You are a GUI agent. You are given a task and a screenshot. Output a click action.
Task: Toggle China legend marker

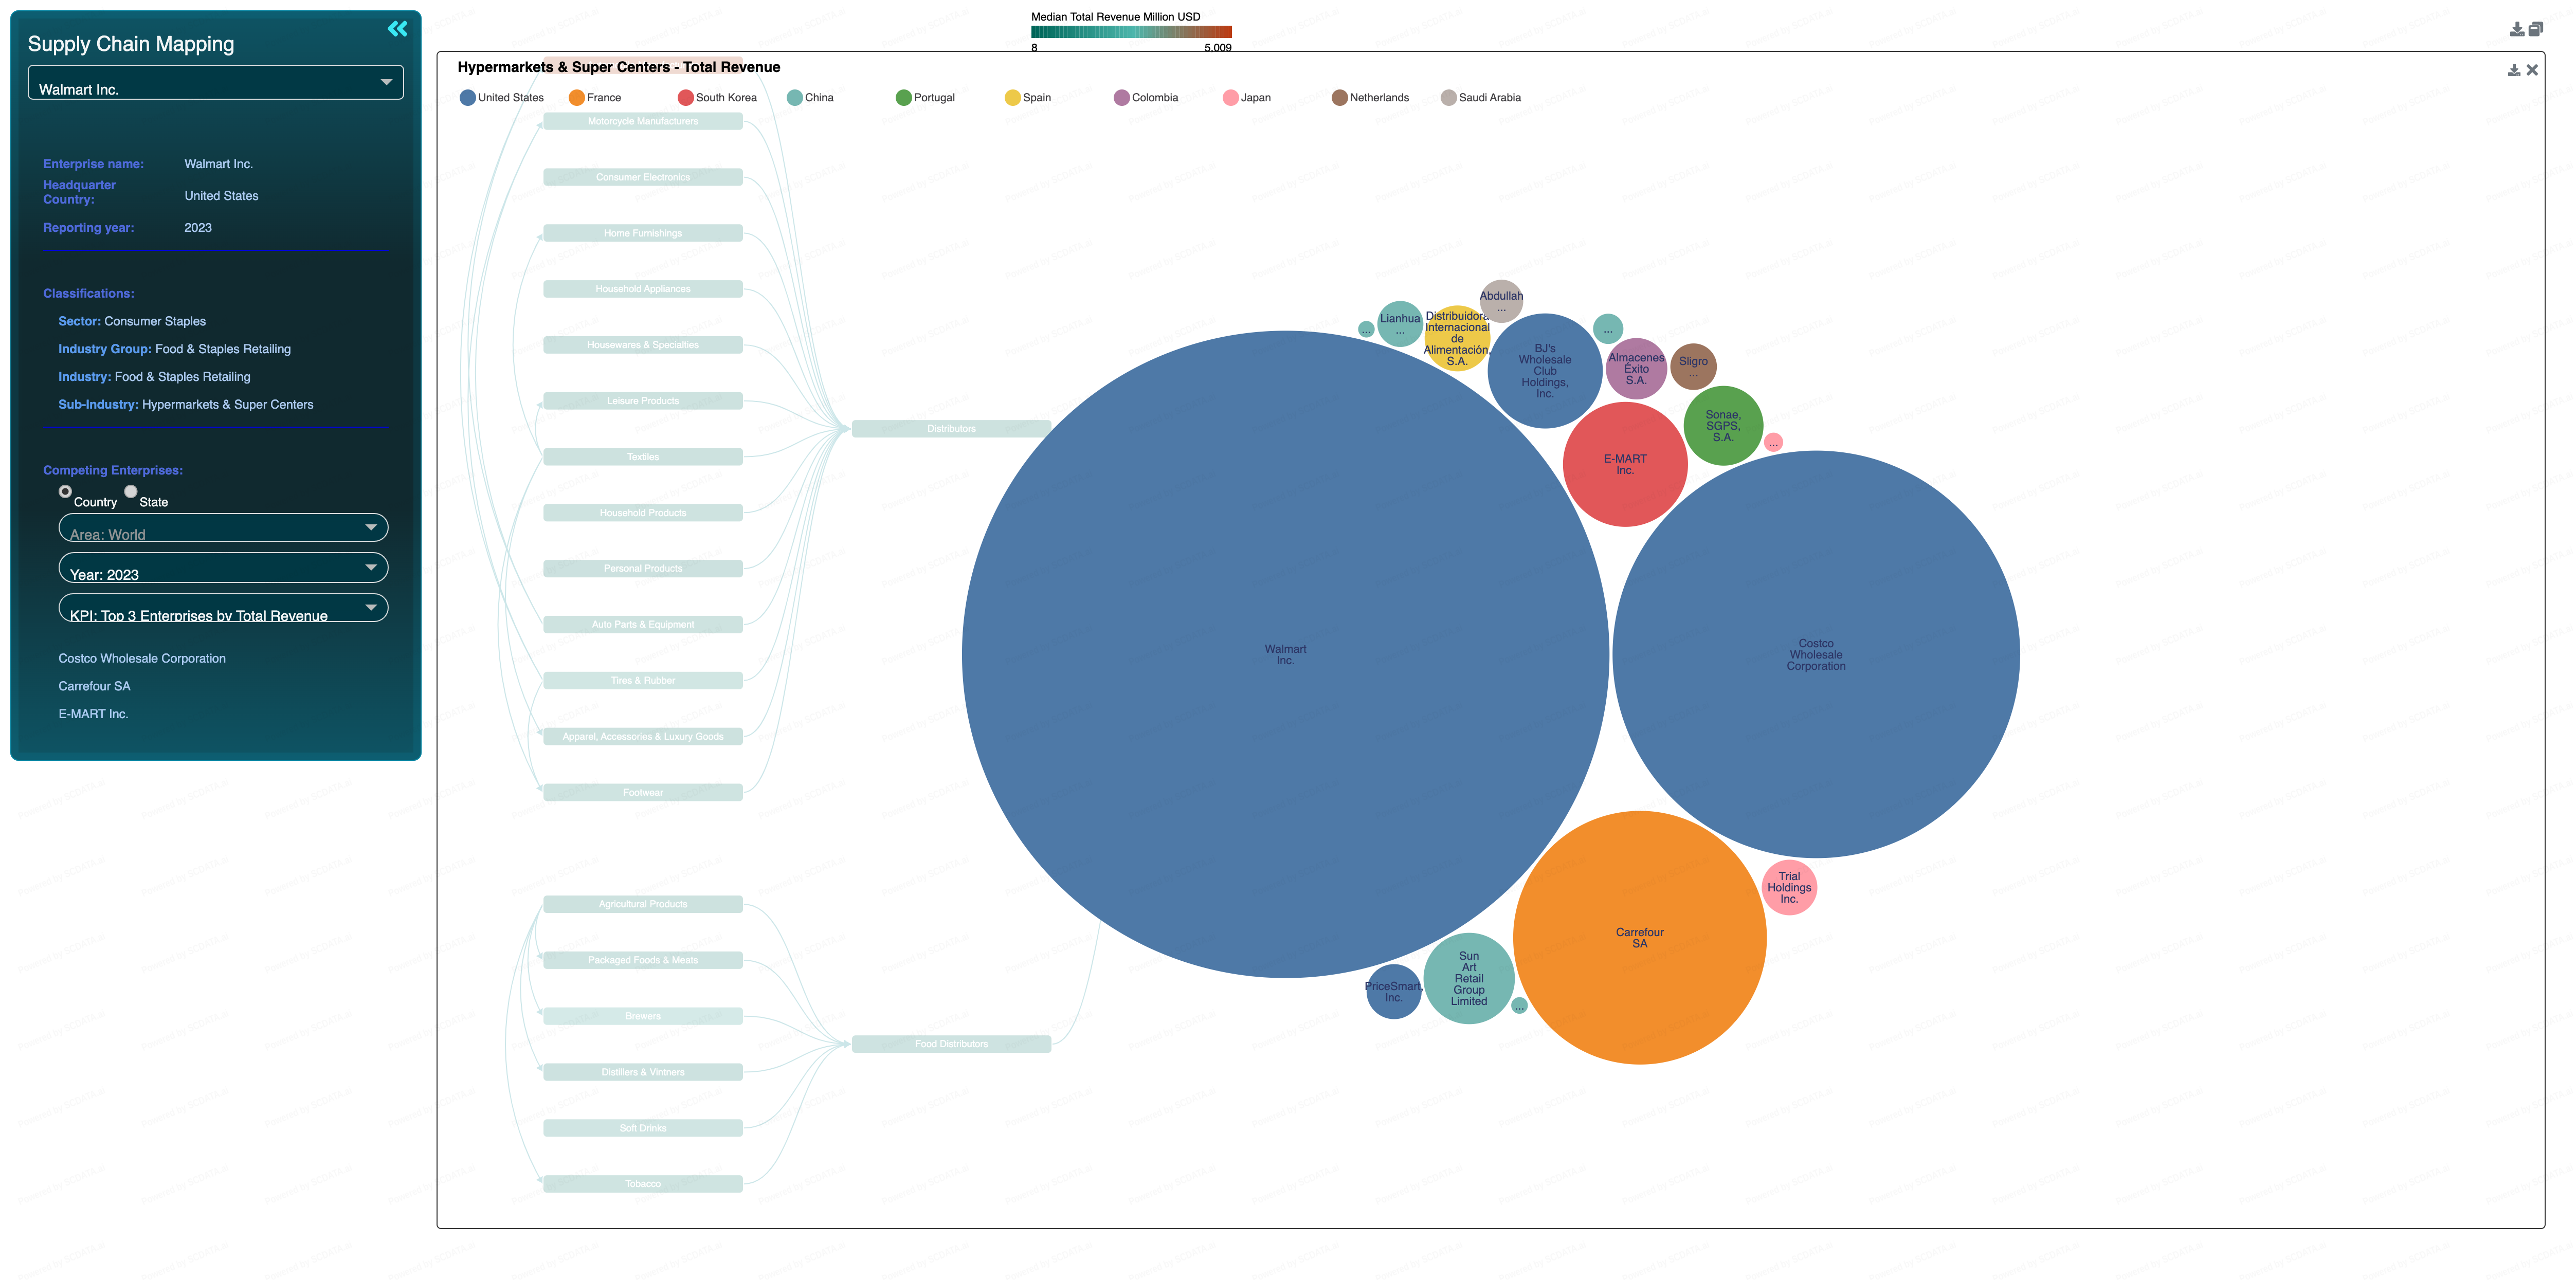tap(794, 98)
